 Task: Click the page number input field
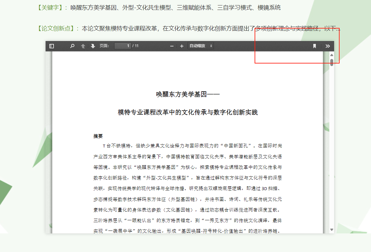tap(122, 46)
